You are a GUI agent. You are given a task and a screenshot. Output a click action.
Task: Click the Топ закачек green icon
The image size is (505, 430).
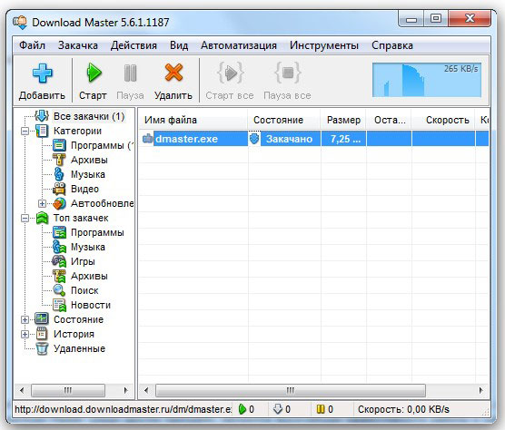tap(42, 218)
